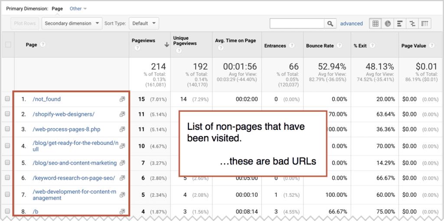The image size is (444, 221).
Task: Select total Pageviews value 214
Action: (158, 67)
